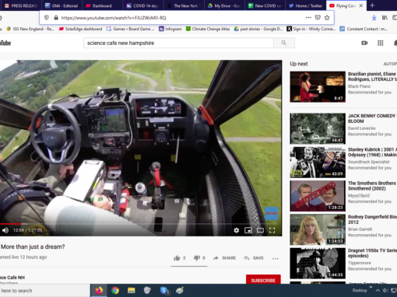Open a new browser tab
Image resolution: width=397 pixels, height=297 pixels.
pos(372,5)
